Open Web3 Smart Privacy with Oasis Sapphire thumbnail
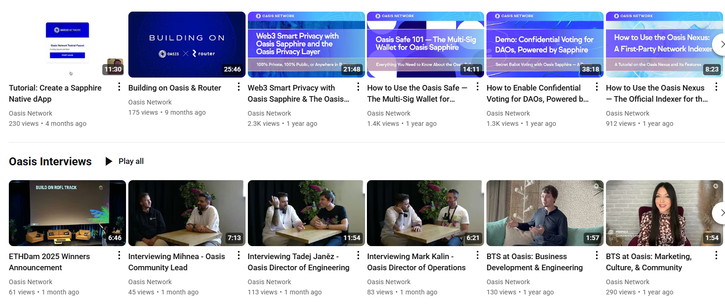725x306 pixels. pos(306,45)
